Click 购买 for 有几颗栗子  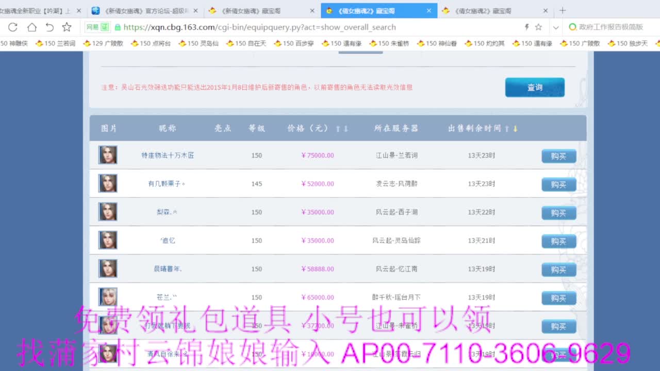(559, 184)
